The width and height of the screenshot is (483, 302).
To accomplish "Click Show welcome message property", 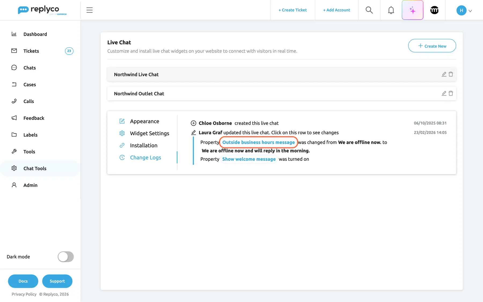I will [249, 159].
